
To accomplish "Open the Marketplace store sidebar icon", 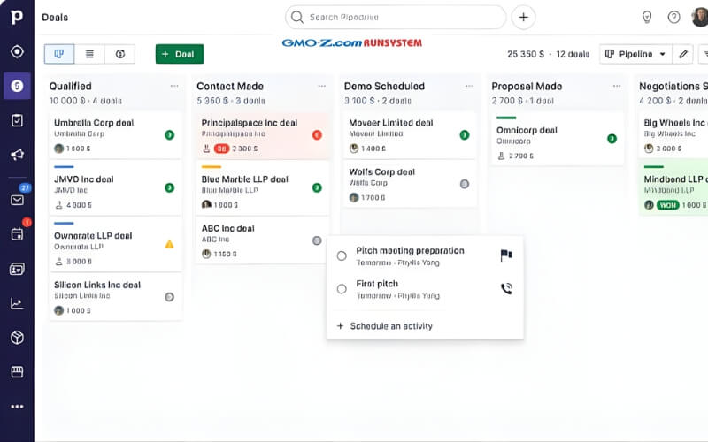I will click(x=17, y=371).
